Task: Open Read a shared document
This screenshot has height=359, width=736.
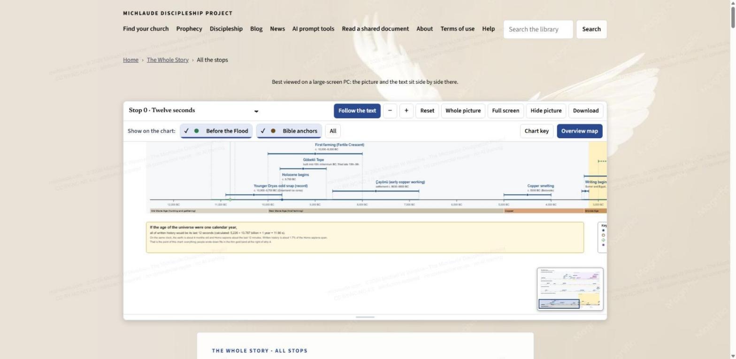Action: click(x=375, y=29)
